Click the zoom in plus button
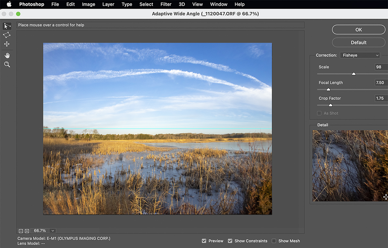 (x=27, y=231)
